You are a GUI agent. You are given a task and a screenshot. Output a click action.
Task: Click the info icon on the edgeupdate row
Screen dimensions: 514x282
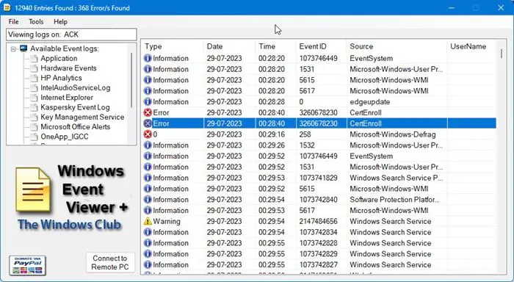tap(148, 101)
